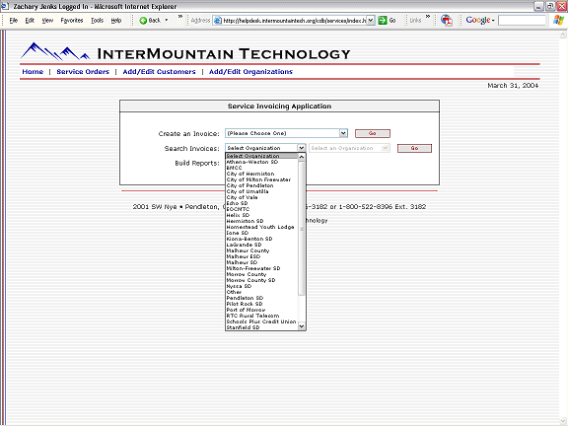Screen dimensions: 568x426
Task: Open the Add/Edit Customers link
Action: pyautogui.click(x=159, y=72)
